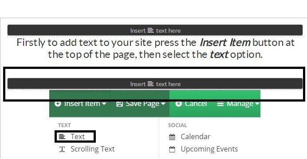307x159 pixels.
Task: Click the lines icon in the top Insert text bar
Action: point(151,30)
